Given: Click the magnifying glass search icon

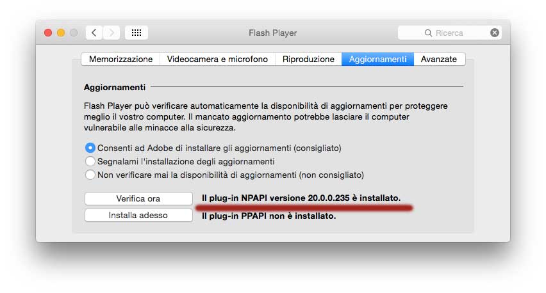Looking at the screenshot, I should point(428,33).
